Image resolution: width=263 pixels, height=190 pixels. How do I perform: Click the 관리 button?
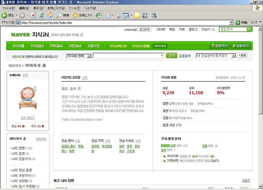(243, 55)
